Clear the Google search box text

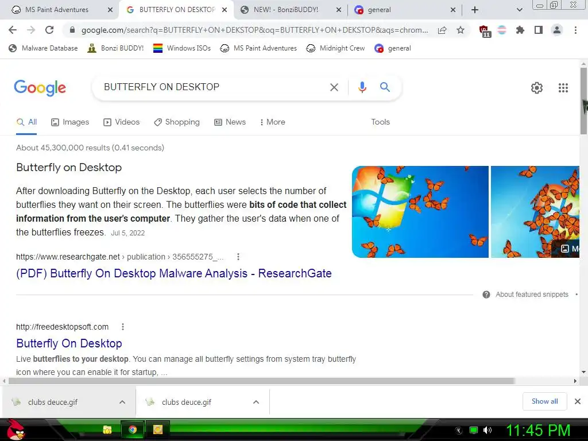pos(334,87)
